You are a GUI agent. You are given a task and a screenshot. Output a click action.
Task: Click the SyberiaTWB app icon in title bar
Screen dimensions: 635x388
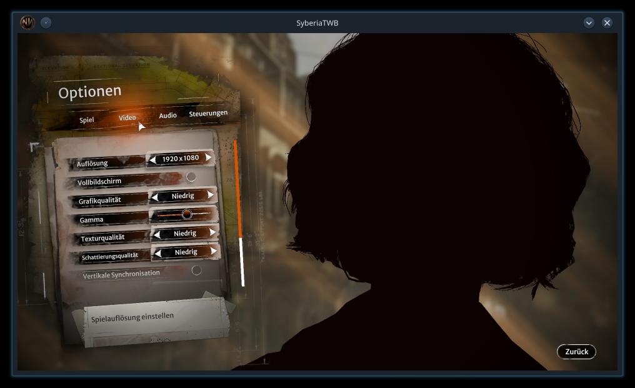tap(27, 22)
